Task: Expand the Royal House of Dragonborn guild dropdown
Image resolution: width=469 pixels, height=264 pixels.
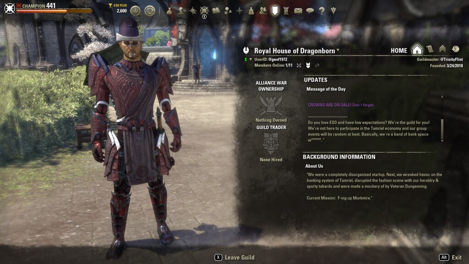Action: [338, 50]
